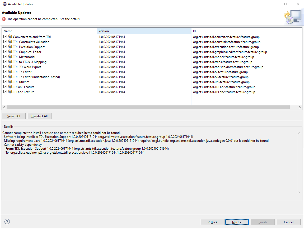The image size is (304, 229).
Task: Click the feature icon beside TDL Metamodel
Action: click(x=10, y=57)
